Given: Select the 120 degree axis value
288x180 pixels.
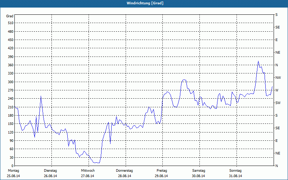Looking at the screenshot, I should click(11, 132).
